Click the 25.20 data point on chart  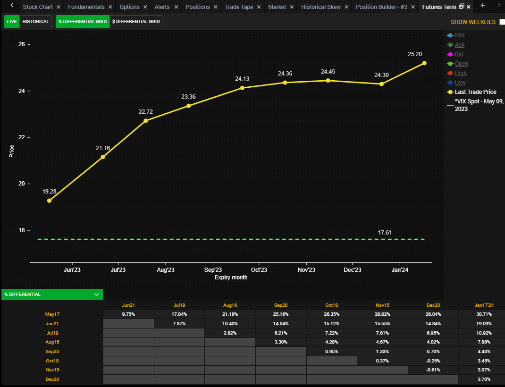[x=424, y=63]
